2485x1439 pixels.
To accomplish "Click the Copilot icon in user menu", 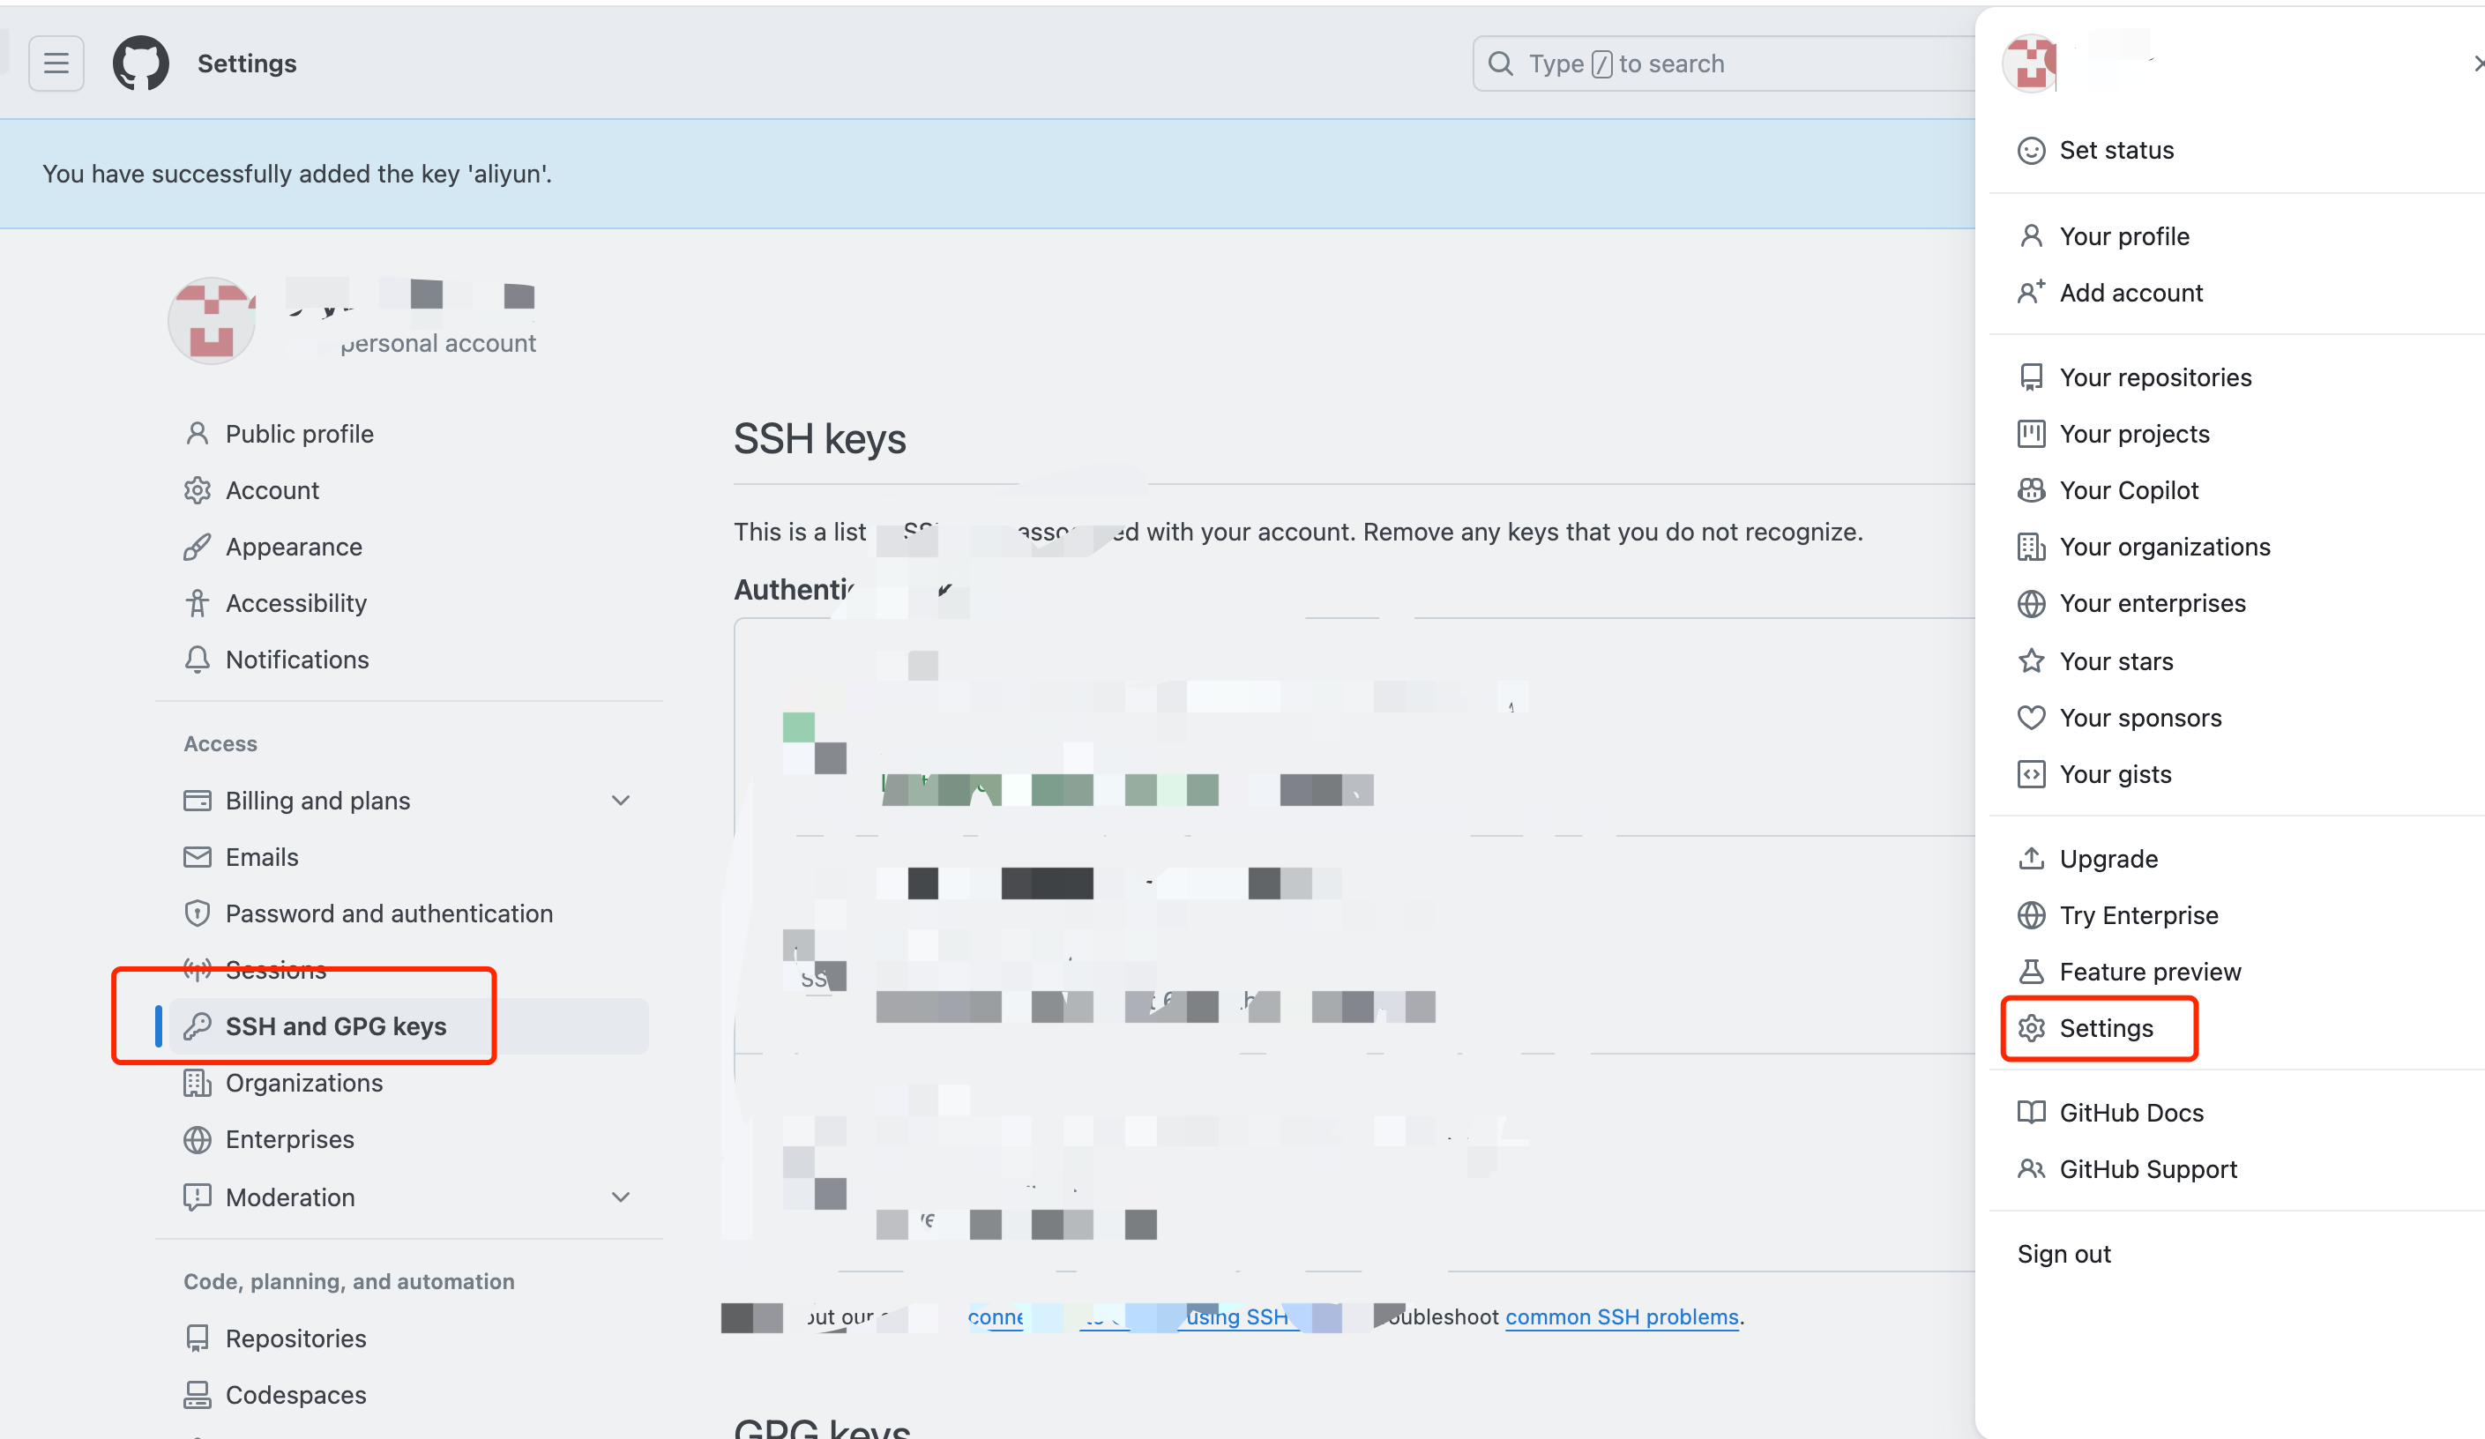I will click(2030, 490).
